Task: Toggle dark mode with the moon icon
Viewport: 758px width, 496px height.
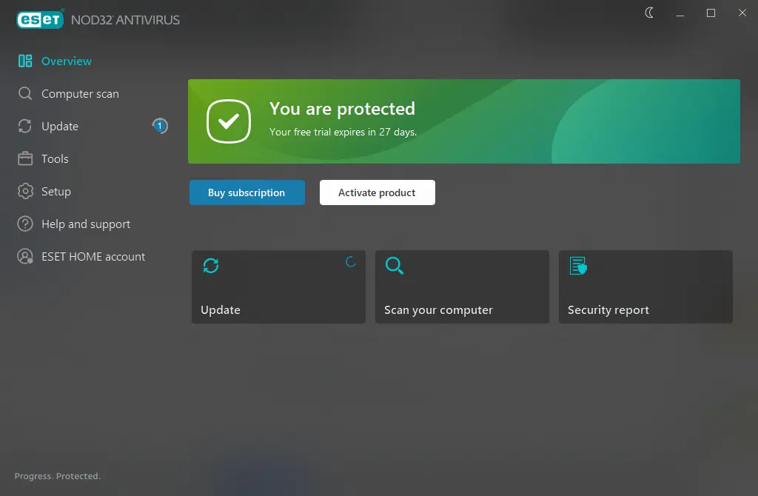Action: point(649,13)
